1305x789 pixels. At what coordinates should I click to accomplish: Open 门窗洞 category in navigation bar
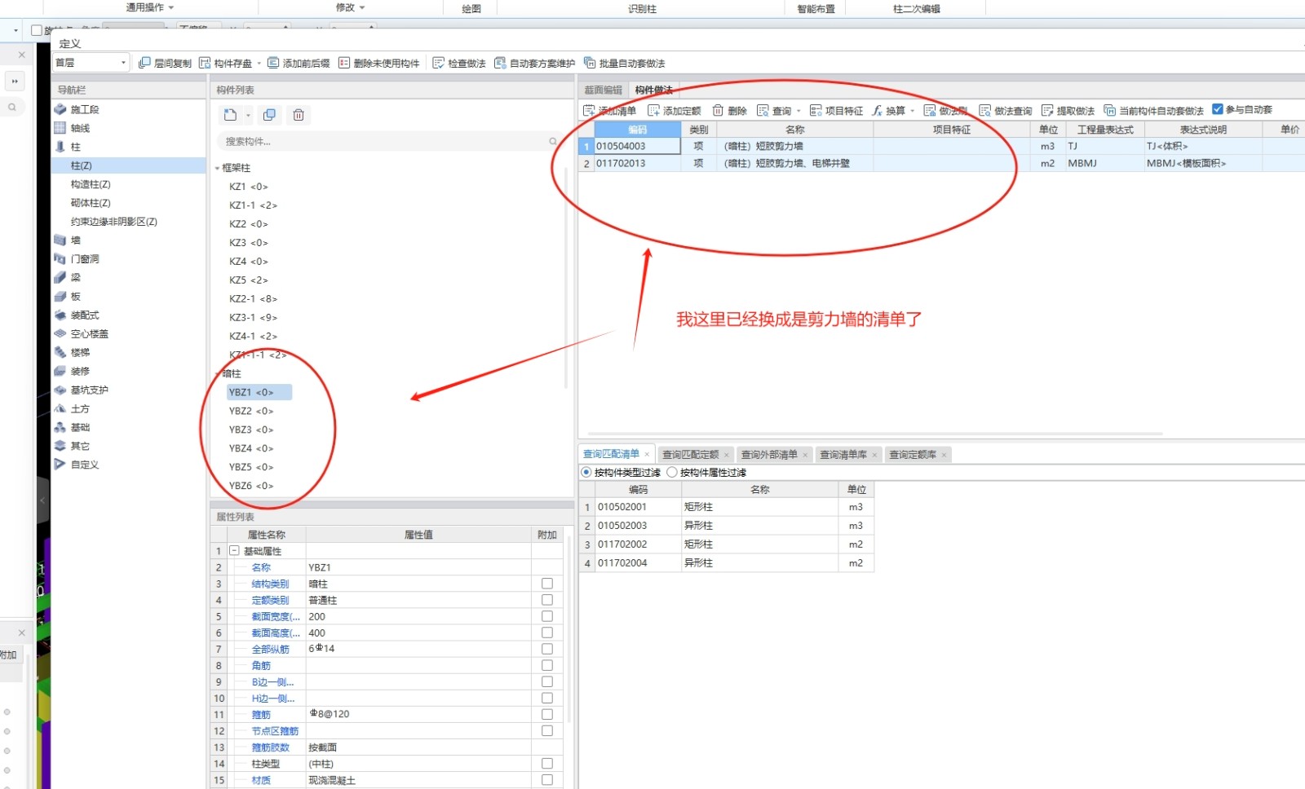pos(84,259)
